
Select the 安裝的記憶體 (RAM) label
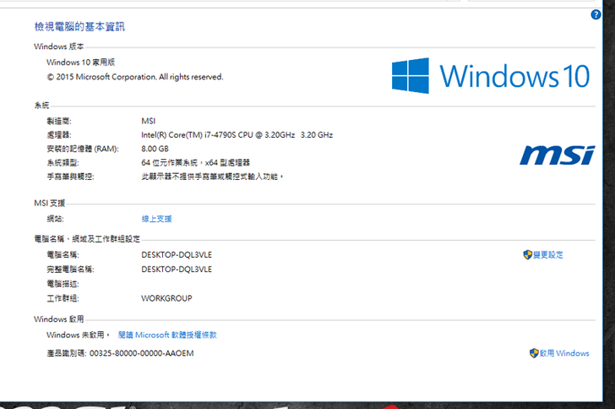(x=83, y=149)
